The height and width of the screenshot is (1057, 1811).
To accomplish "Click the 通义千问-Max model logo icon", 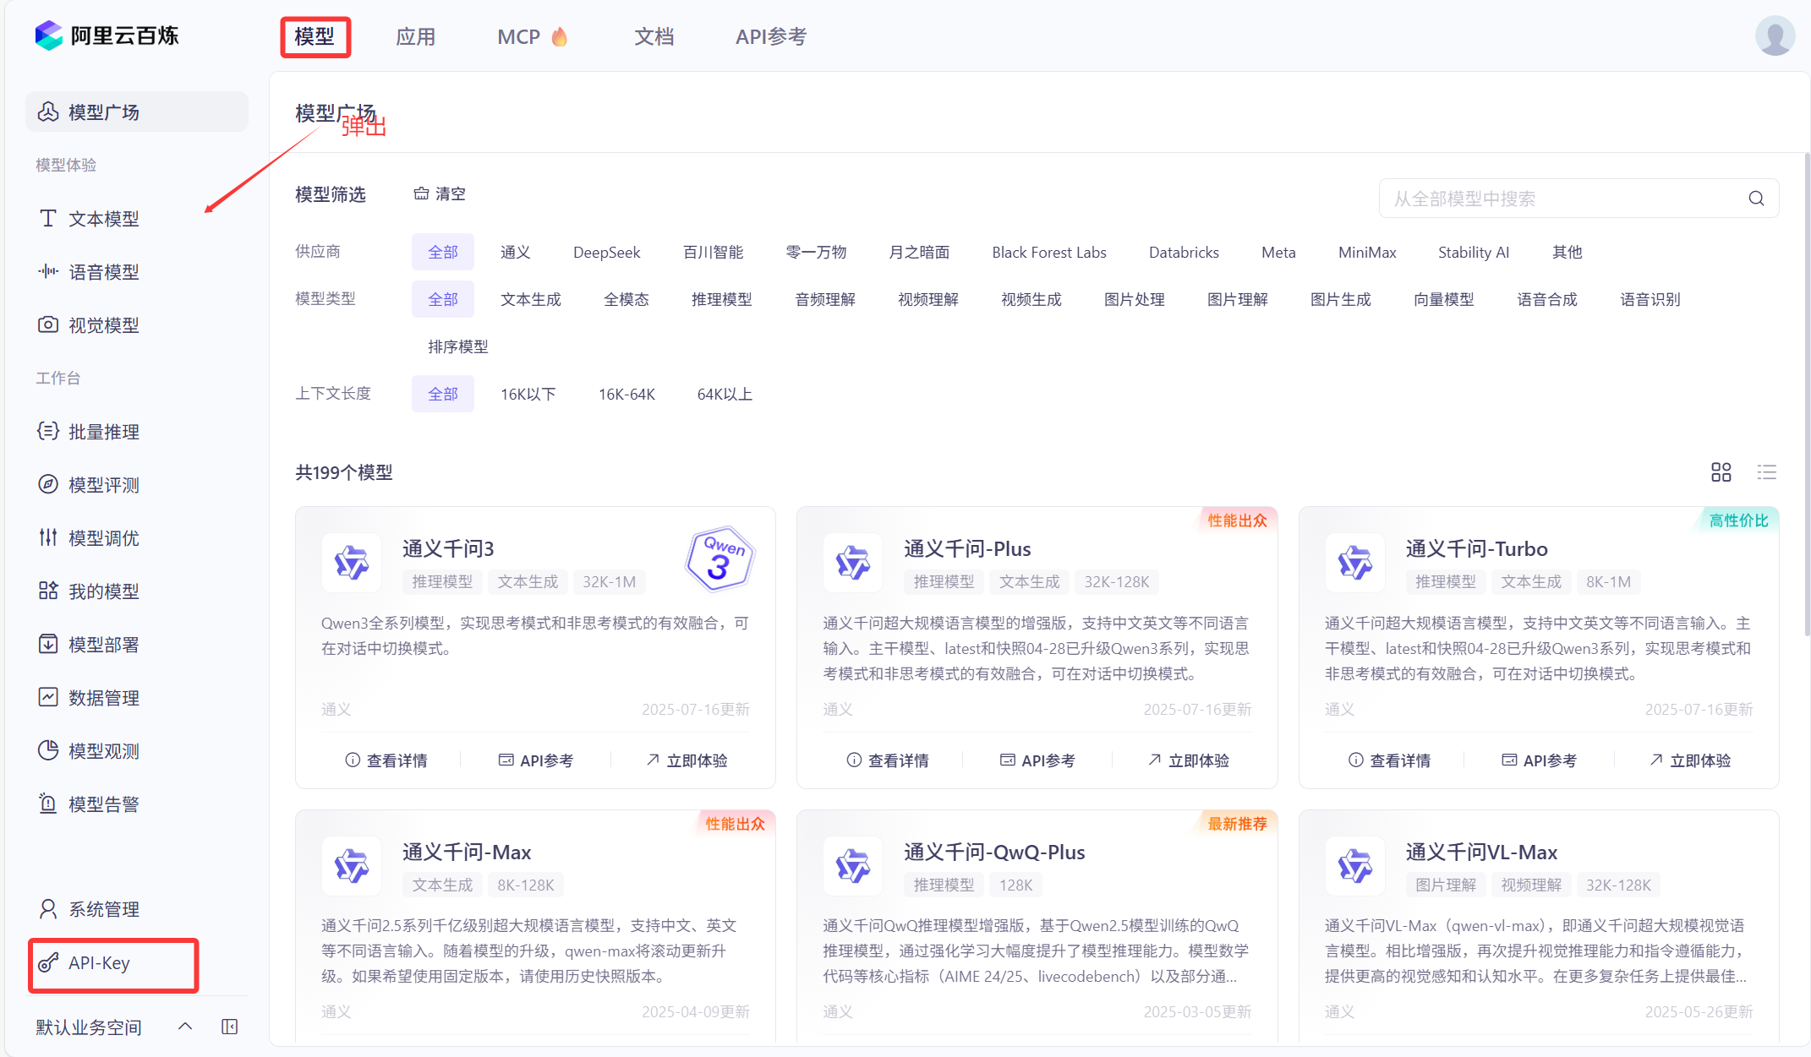I will click(352, 865).
